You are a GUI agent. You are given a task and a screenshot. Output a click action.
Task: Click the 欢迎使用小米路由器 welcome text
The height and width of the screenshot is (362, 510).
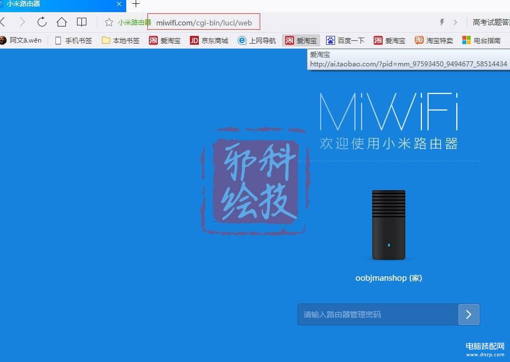tap(389, 144)
